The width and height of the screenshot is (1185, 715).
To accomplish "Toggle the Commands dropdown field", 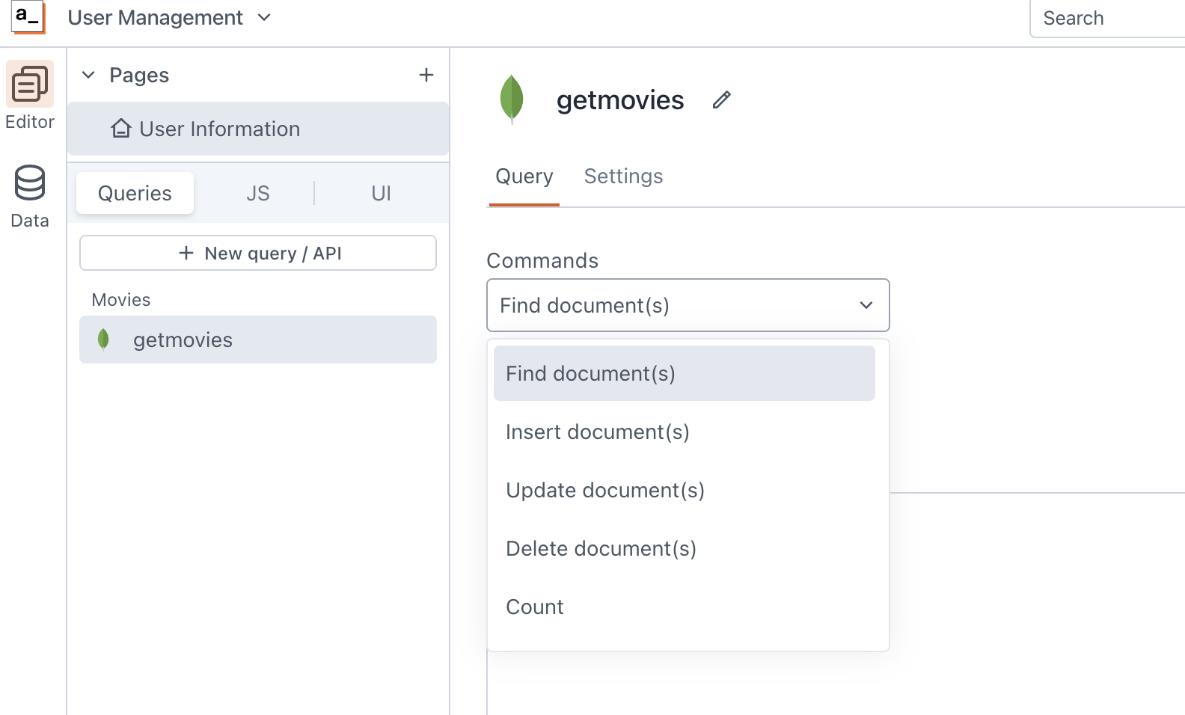I will (x=688, y=305).
